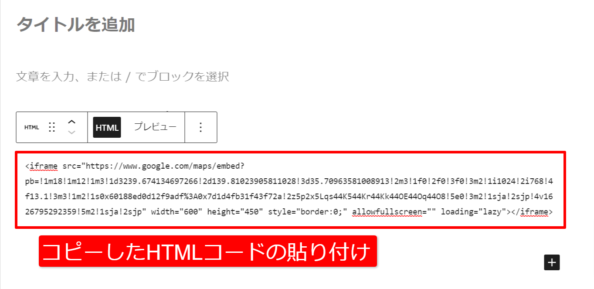Focus the タイトルを追加 title field
The width and height of the screenshot is (594, 289).
[x=75, y=25]
